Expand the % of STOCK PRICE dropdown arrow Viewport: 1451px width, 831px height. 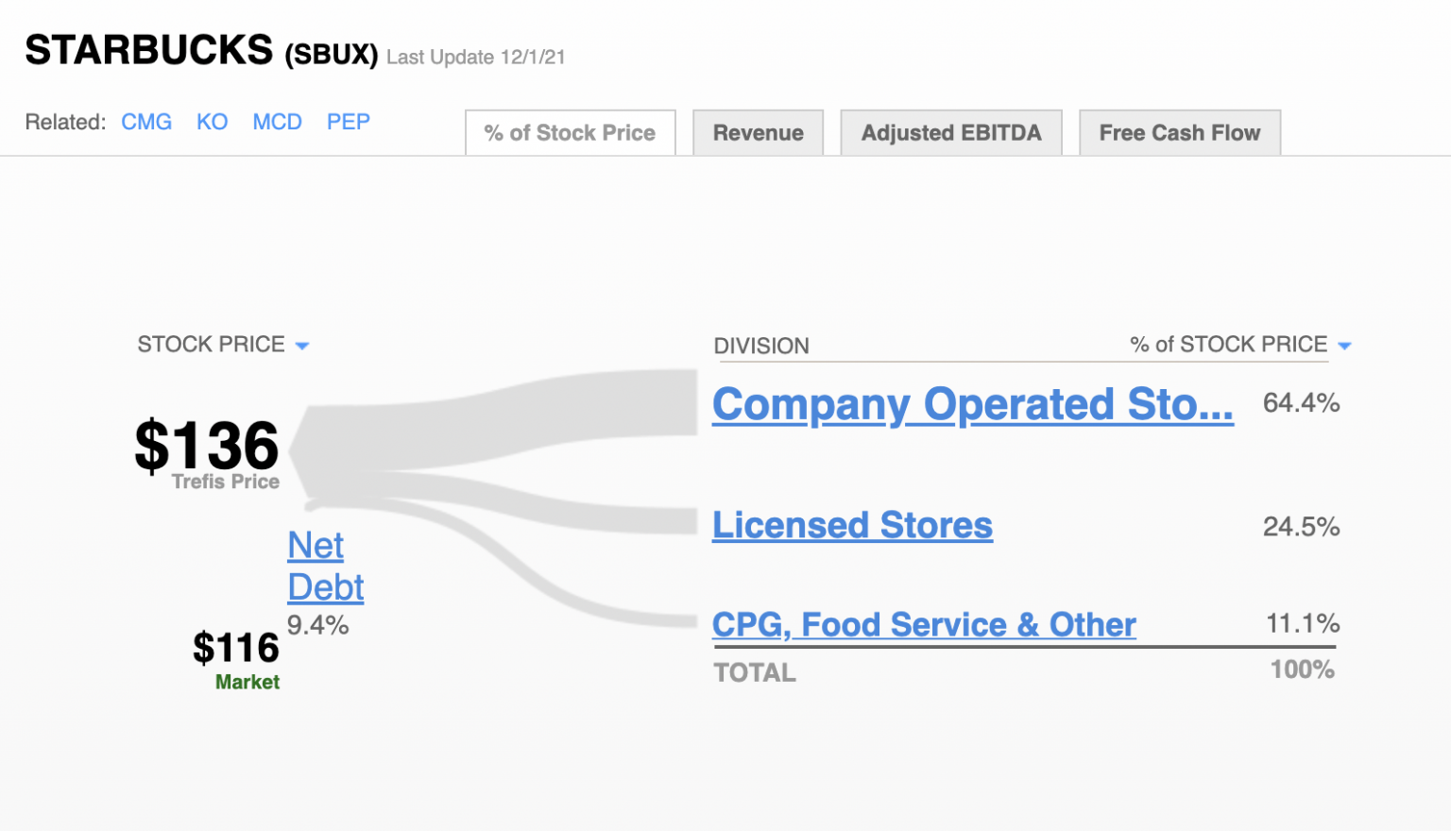[x=1345, y=346]
